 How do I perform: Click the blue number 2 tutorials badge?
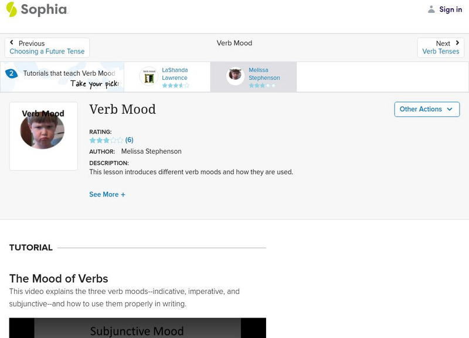11,73
